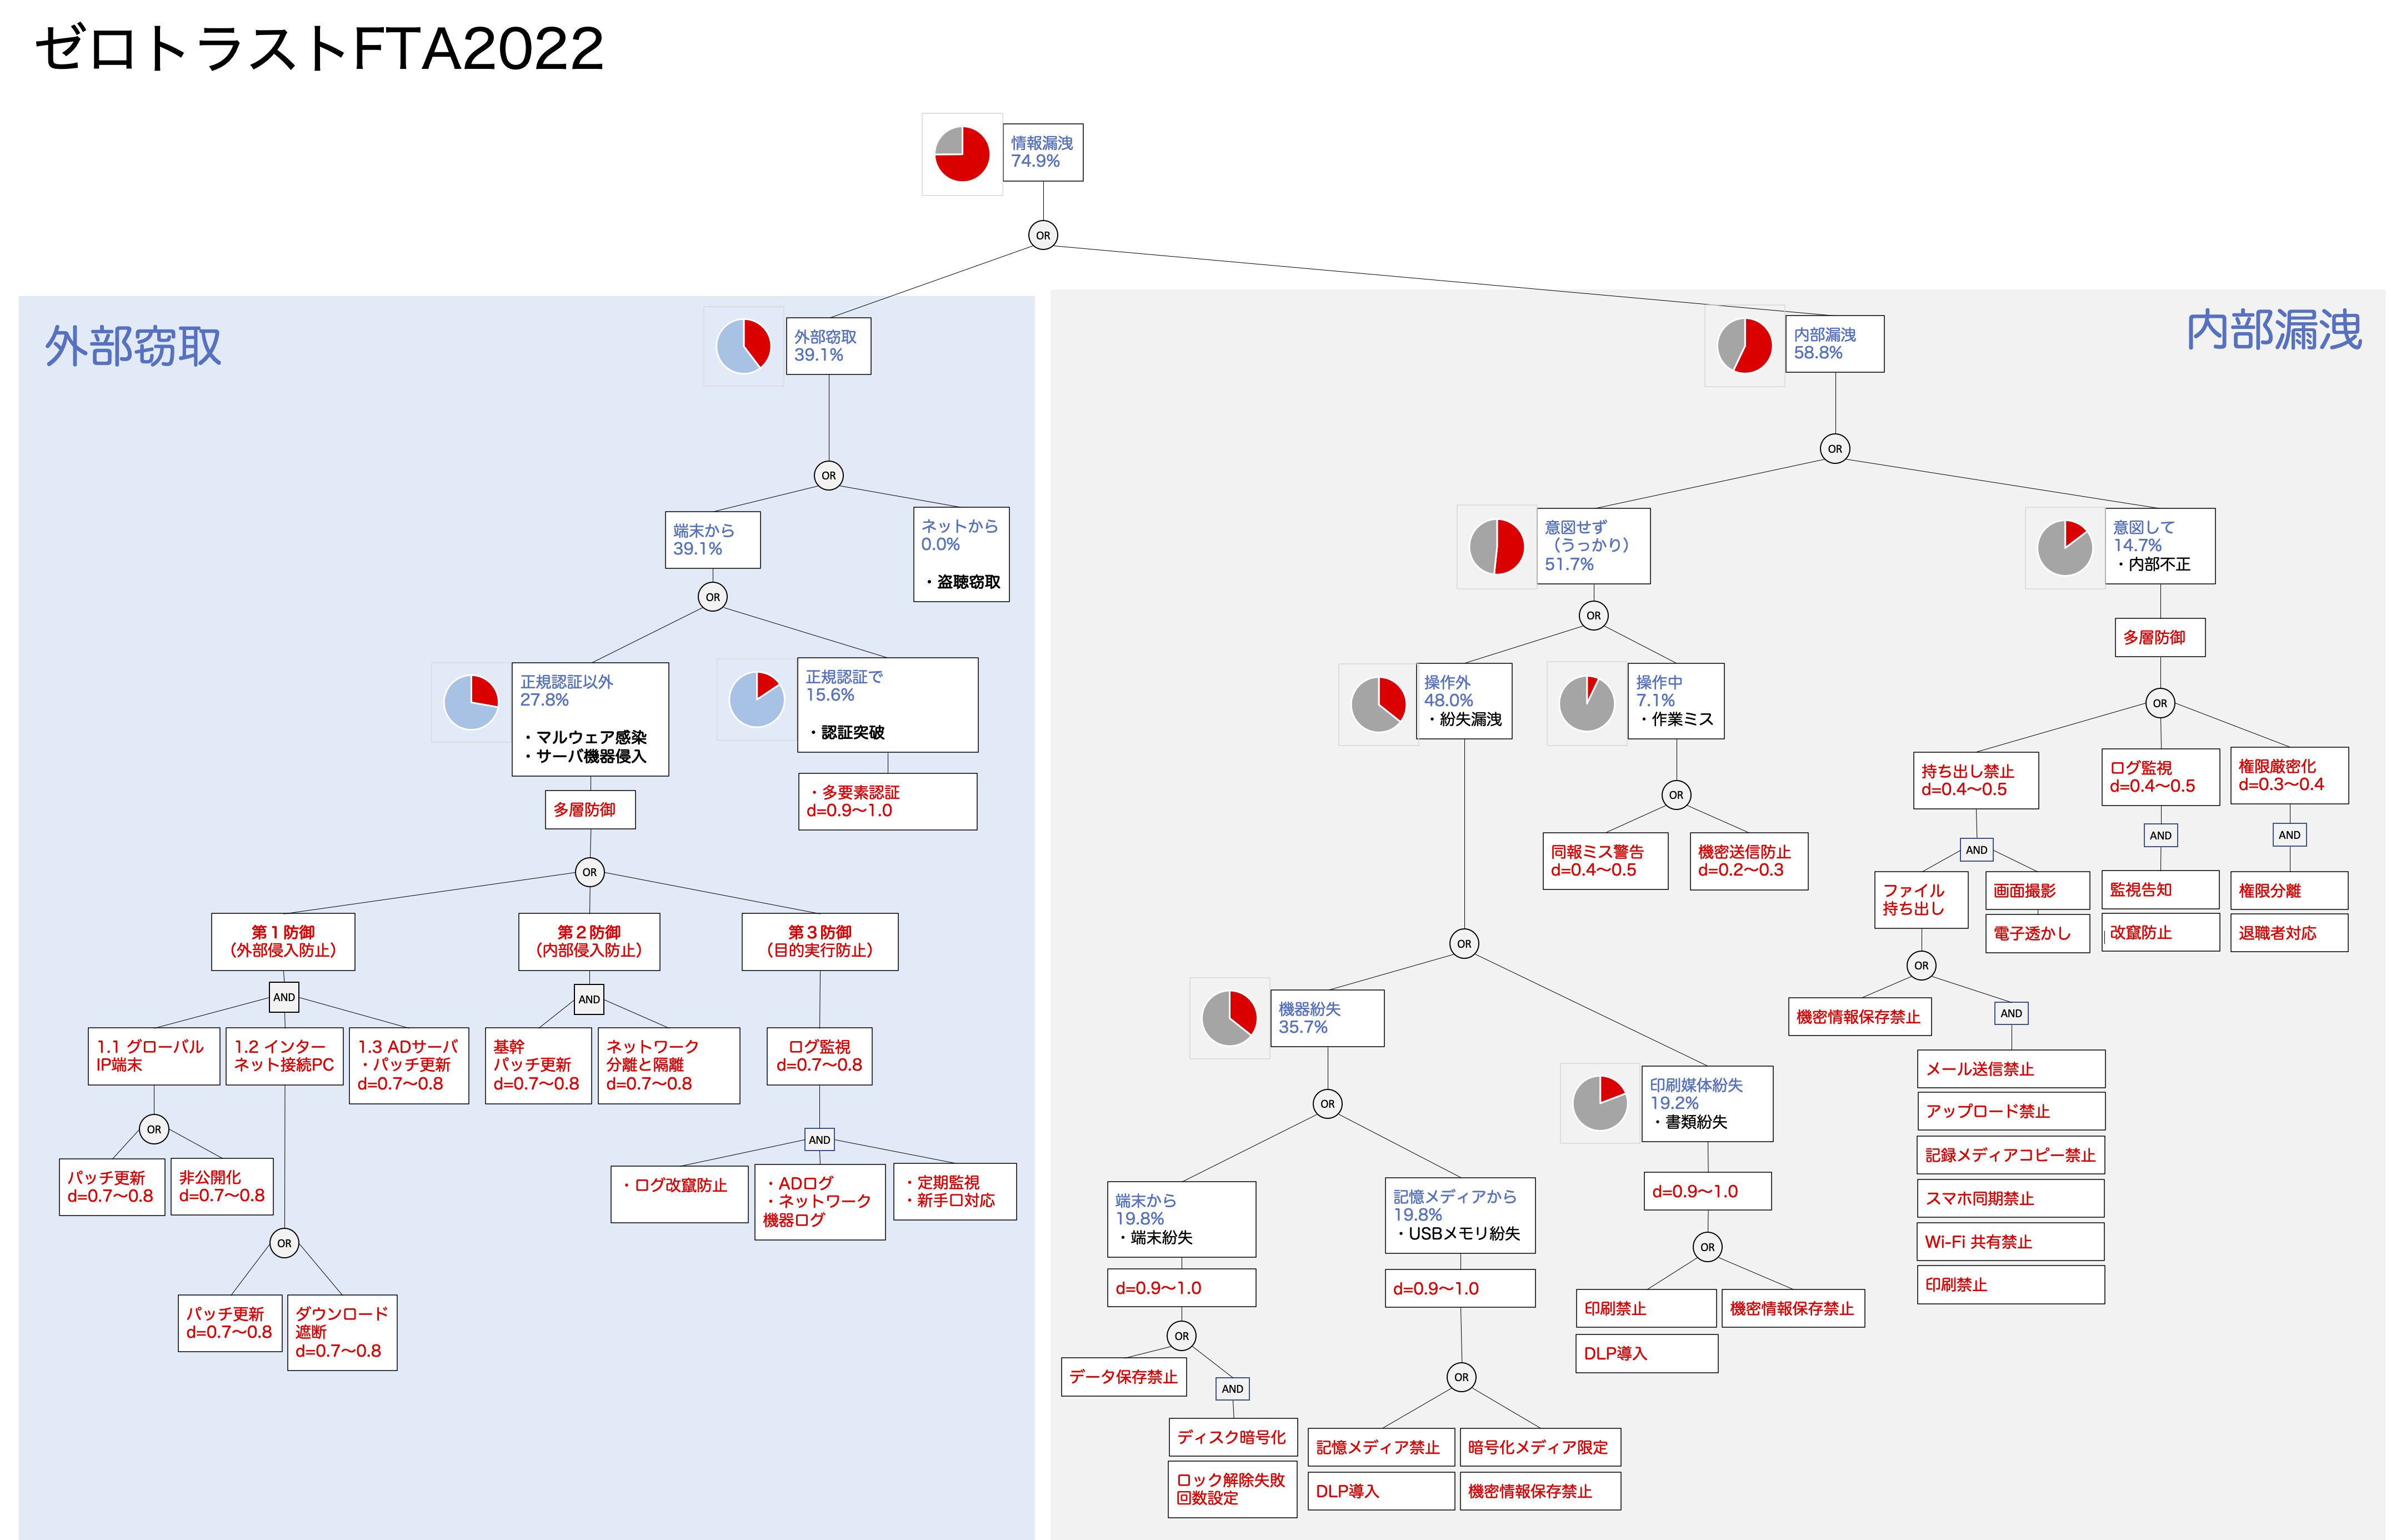Click 第3防御(目的実行防止) box

pos(819,942)
